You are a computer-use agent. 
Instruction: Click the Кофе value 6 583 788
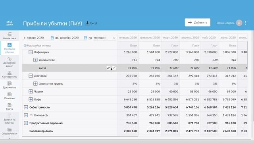[211, 99]
